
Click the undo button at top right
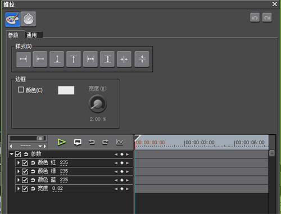pyautogui.click(x=255, y=17)
